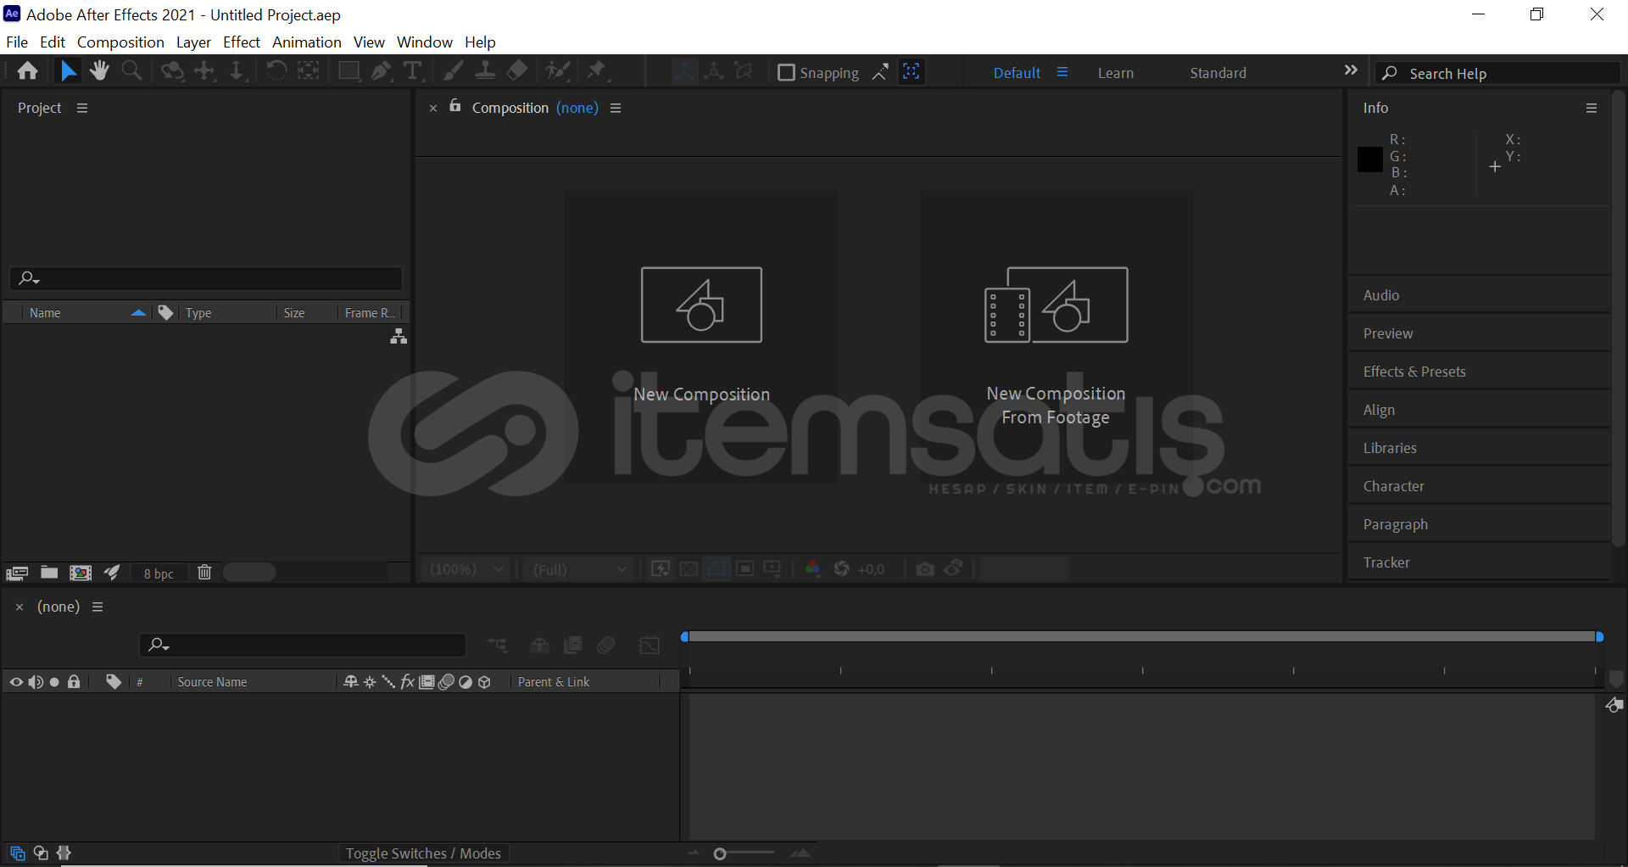Expand the Effects & Presets panel
Screen dimensions: 1628x867
tap(1414, 372)
